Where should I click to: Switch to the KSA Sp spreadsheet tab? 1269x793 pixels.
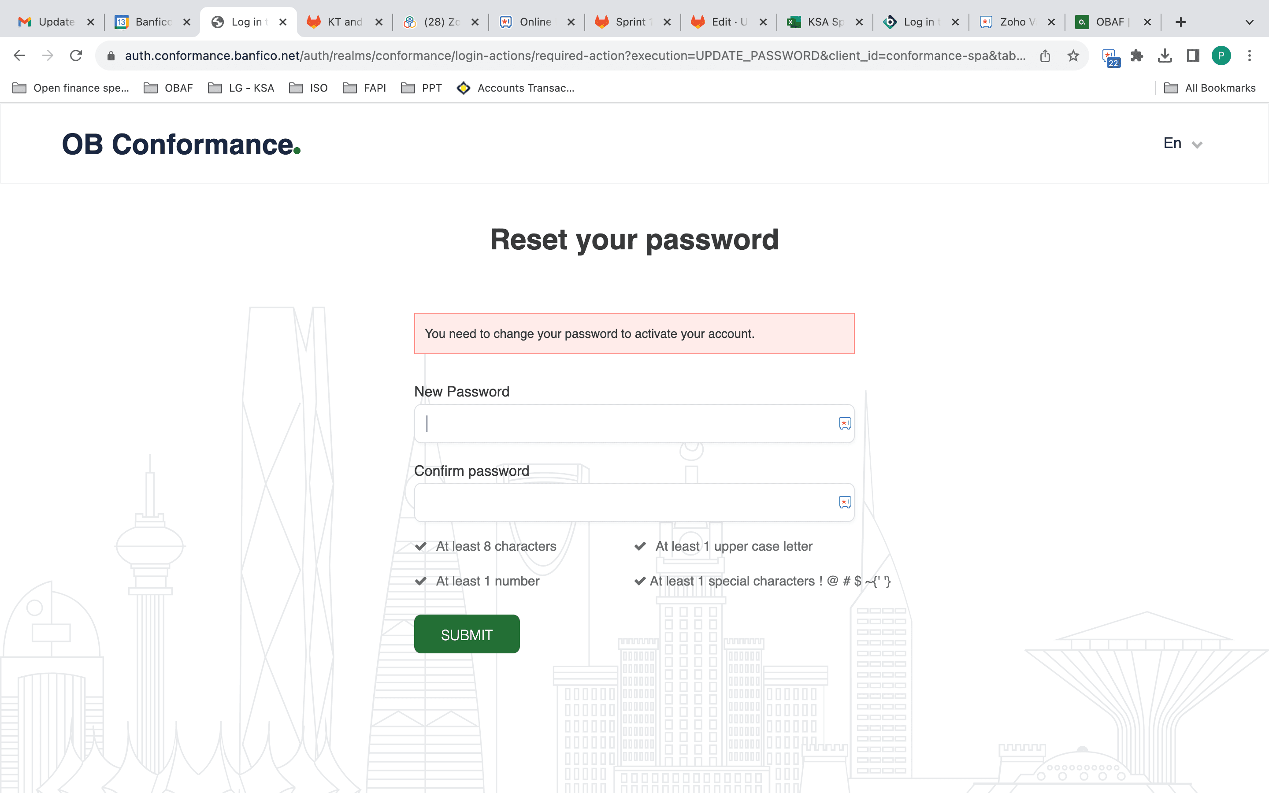(x=825, y=22)
